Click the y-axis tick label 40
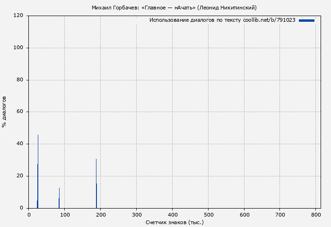Screen dimensions: 331x227 (x=20, y=144)
